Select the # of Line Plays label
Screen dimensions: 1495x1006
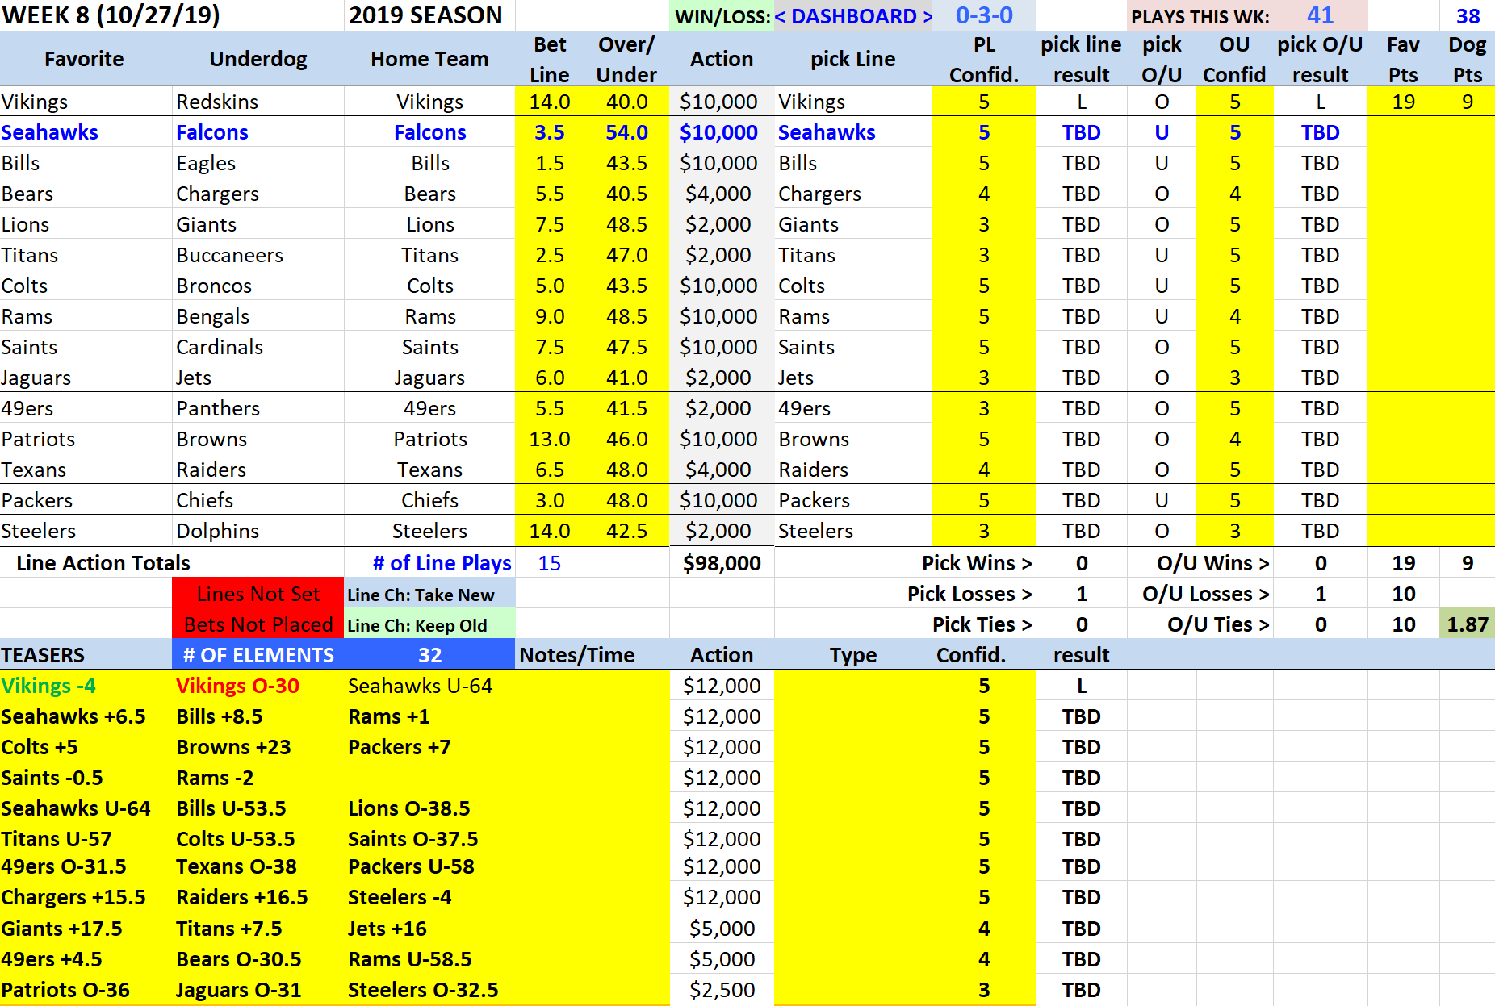tap(442, 563)
